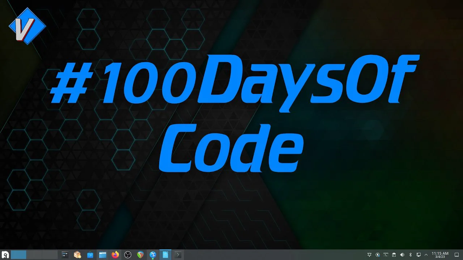Open the clipboard tray icon
This screenshot has height=260, width=463.
pyautogui.click(x=394, y=255)
